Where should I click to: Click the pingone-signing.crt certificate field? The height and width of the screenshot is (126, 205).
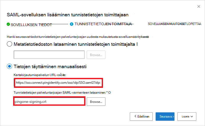[49, 101]
